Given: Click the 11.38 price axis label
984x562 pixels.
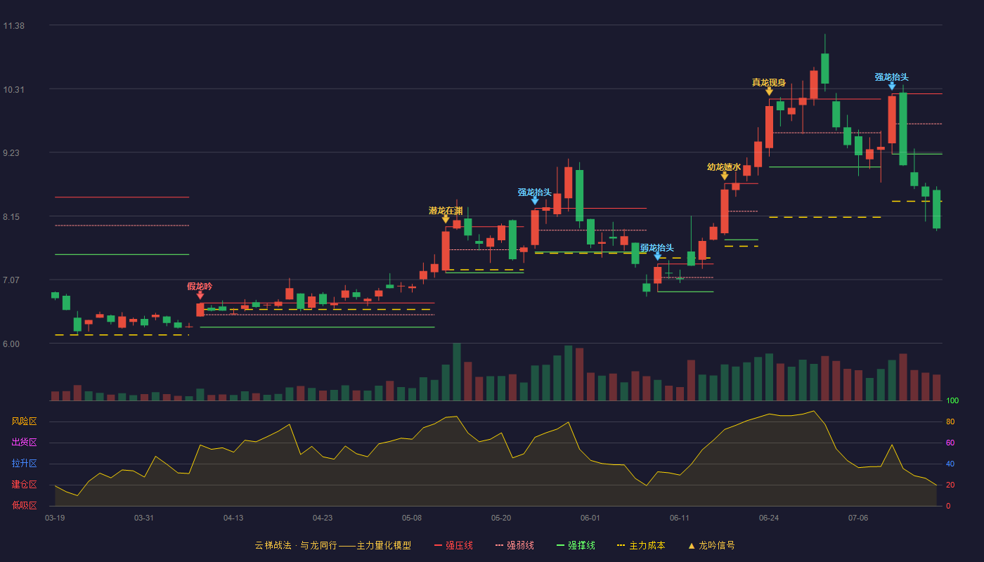Looking at the screenshot, I should [14, 26].
